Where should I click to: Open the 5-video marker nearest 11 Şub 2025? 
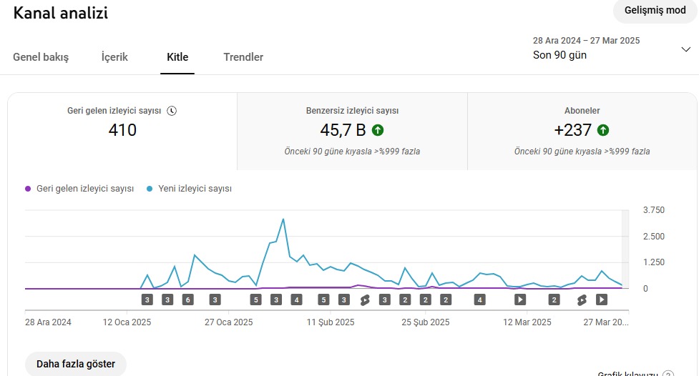(323, 300)
